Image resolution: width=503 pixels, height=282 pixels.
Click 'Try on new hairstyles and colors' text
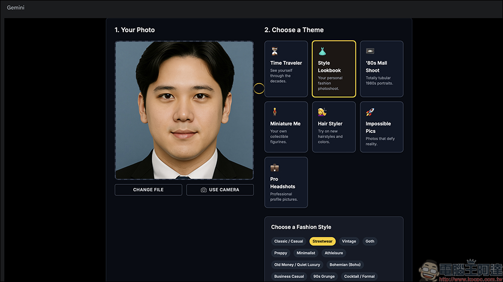(x=330, y=136)
